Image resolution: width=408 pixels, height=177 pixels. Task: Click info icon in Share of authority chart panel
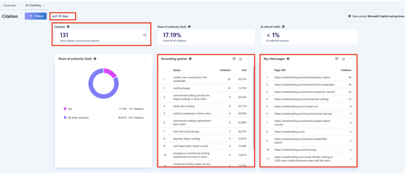(95, 59)
